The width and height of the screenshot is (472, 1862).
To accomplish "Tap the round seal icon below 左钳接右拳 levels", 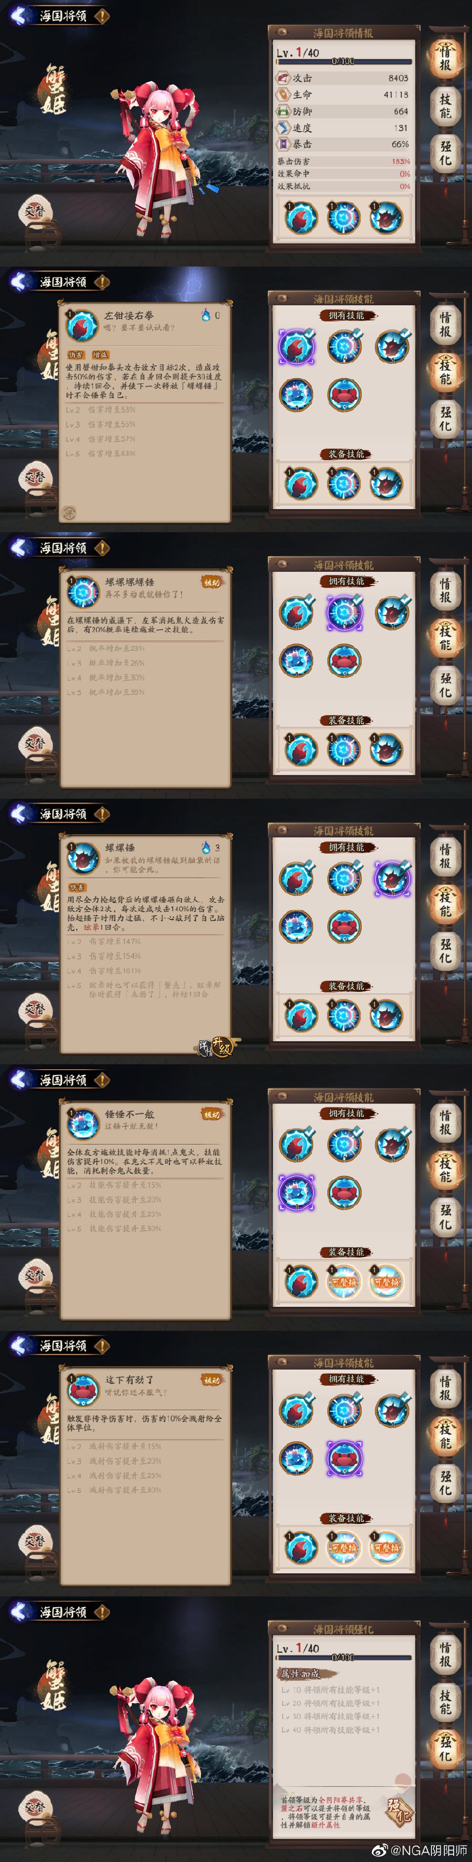I will coord(69,512).
